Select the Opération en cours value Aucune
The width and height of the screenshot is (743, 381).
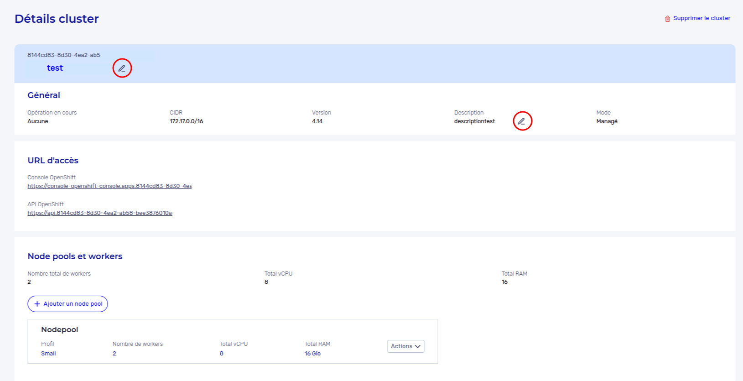pos(38,121)
